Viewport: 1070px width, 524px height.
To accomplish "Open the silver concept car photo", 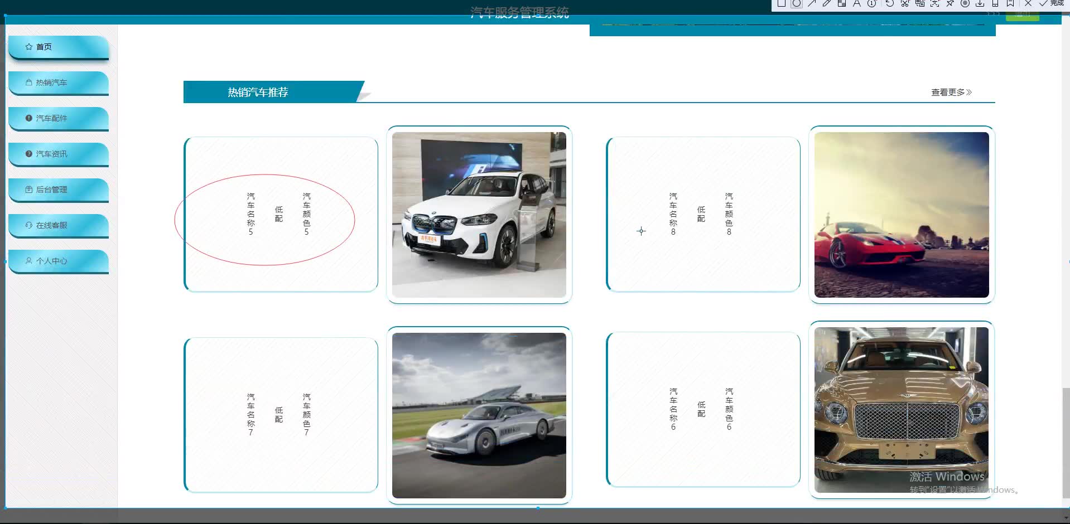I will 479,415.
